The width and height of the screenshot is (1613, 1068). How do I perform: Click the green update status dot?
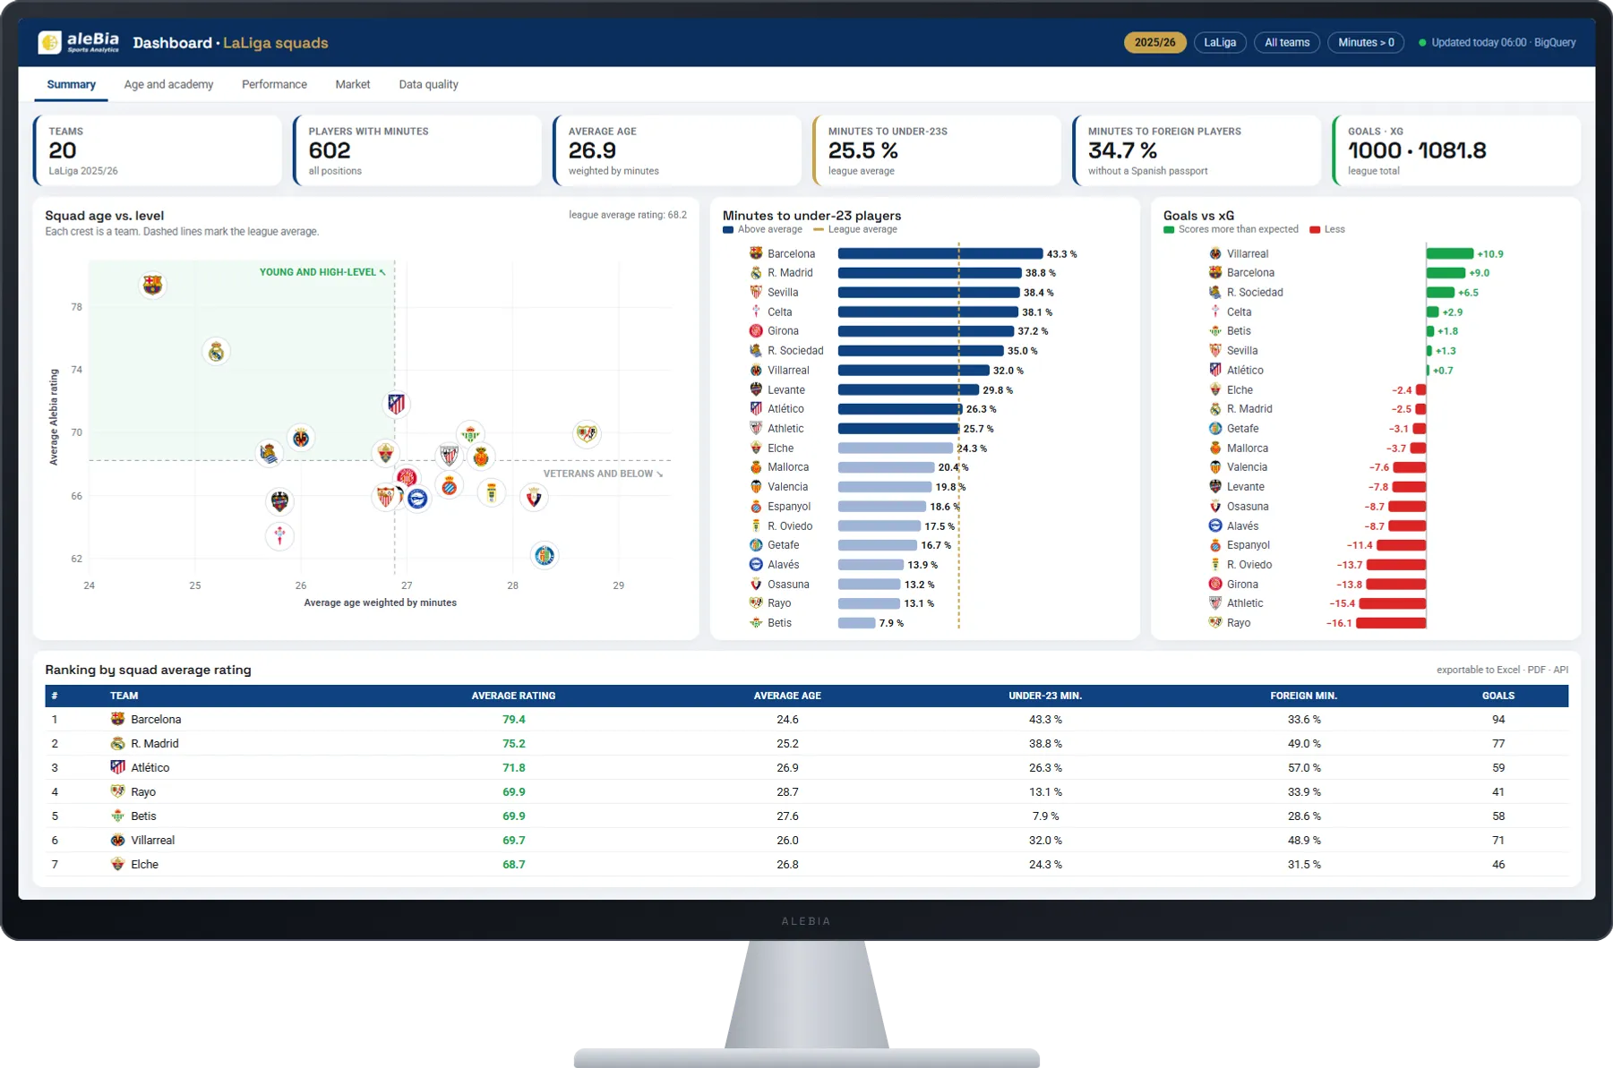tap(1422, 42)
